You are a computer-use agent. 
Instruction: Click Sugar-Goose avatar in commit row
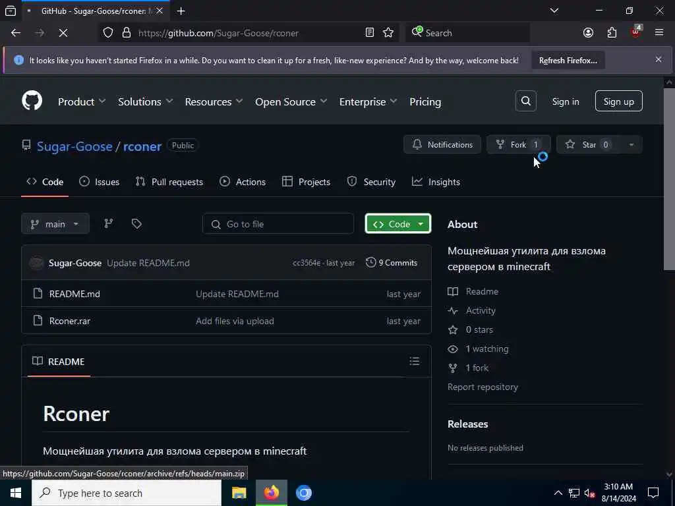pos(37,262)
